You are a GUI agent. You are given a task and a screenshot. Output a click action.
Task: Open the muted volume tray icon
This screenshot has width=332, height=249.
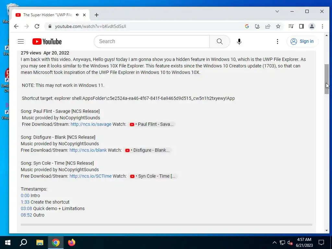tap(290, 243)
